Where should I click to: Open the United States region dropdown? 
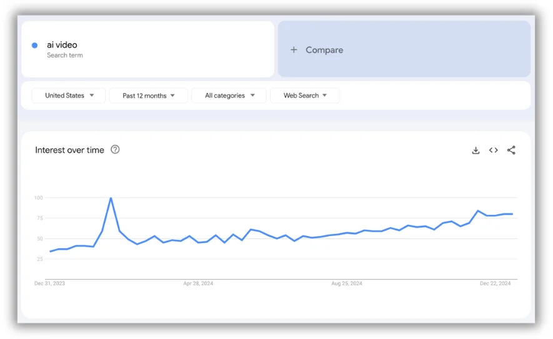click(69, 96)
